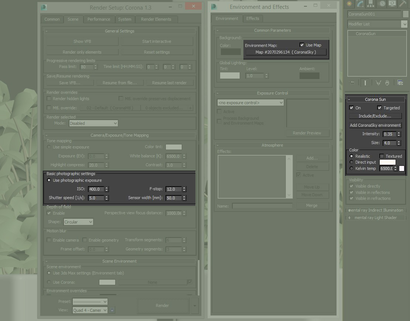The height and width of the screenshot is (321, 410).
Task: Click the F-stop value field
Action: click(x=174, y=189)
